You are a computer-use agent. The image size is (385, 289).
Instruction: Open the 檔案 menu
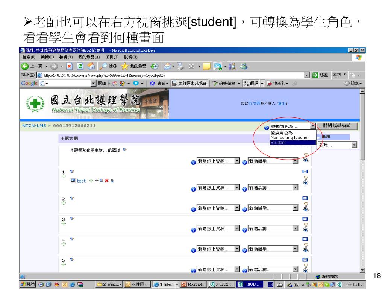[29, 57]
